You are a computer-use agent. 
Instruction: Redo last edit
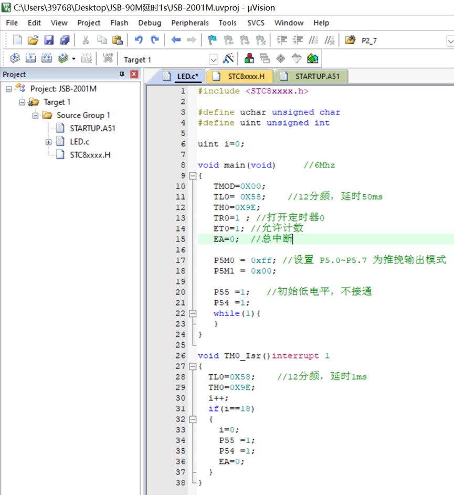155,40
